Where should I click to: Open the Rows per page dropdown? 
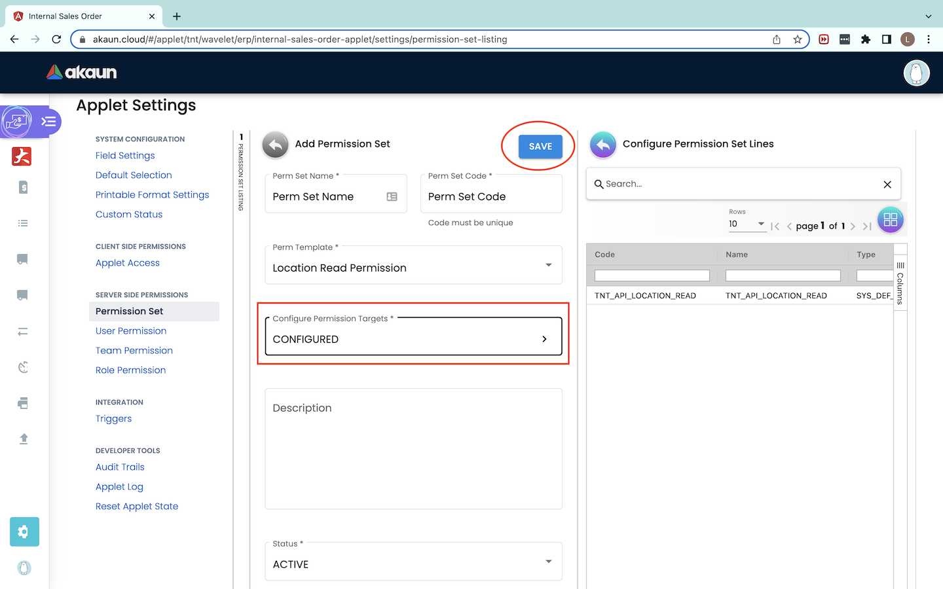coord(747,224)
